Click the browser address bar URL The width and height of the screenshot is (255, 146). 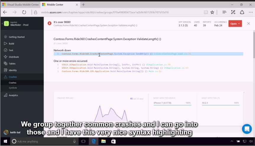pos(105,12)
